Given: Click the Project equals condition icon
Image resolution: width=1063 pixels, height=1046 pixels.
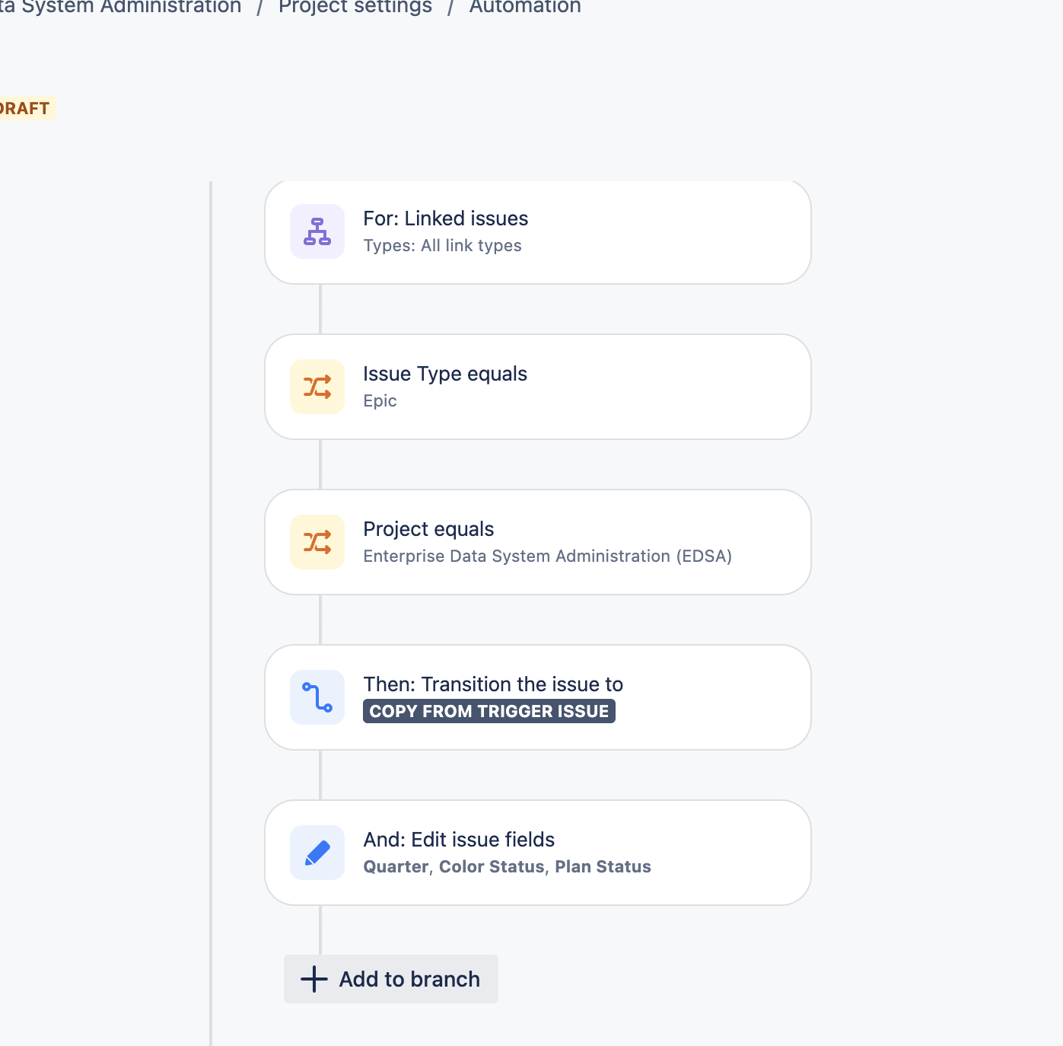Looking at the screenshot, I should click(x=317, y=542).
